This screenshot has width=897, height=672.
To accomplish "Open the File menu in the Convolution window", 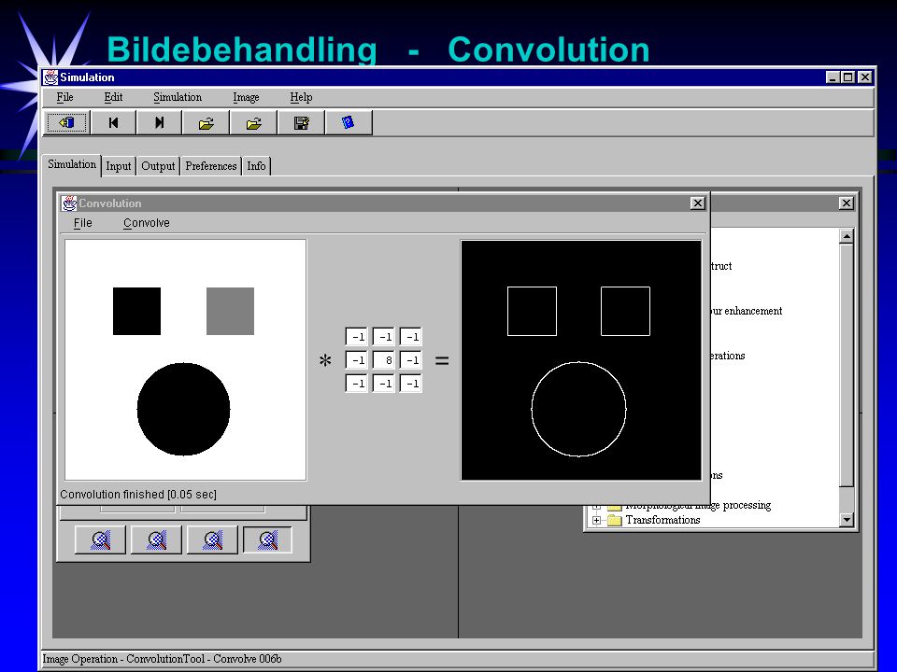I will coord(83,223).
